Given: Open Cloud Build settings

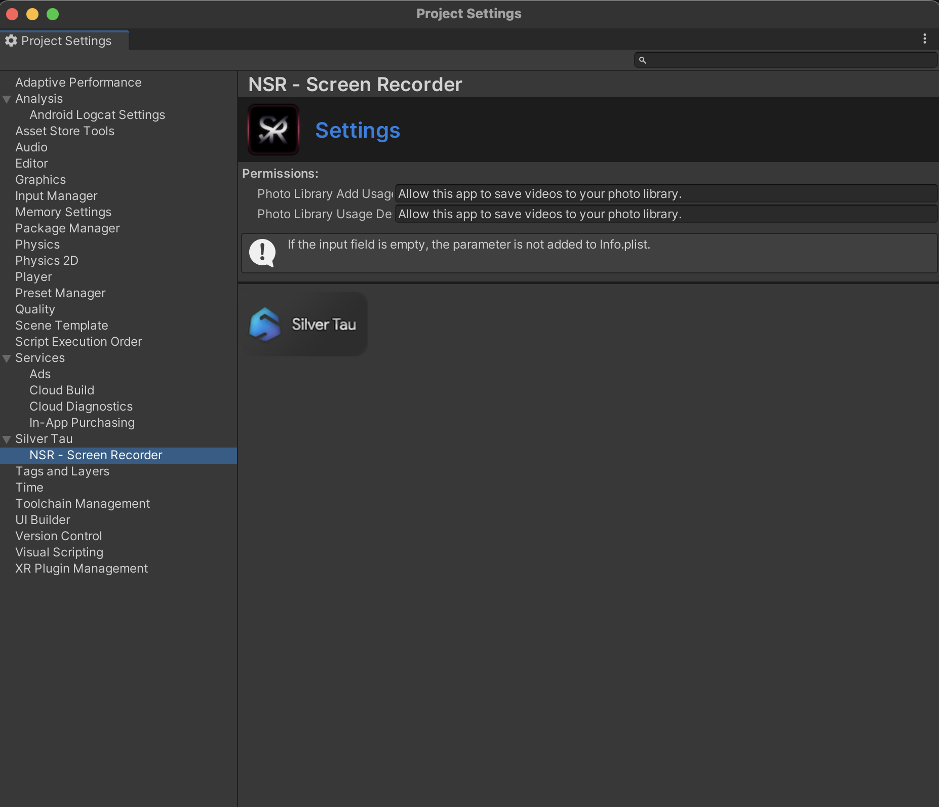Looking at the screenshot, I should [x=62, y=390].
